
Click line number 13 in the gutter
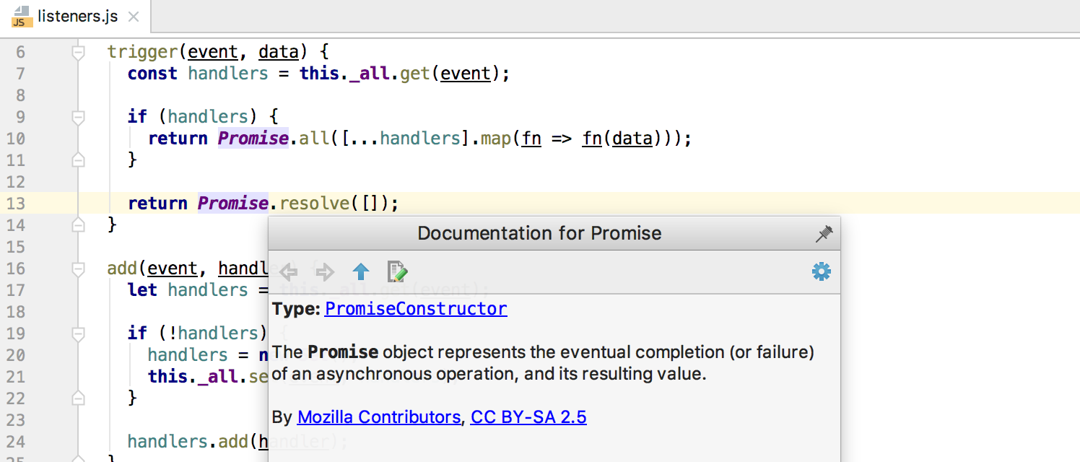(16, 204)
